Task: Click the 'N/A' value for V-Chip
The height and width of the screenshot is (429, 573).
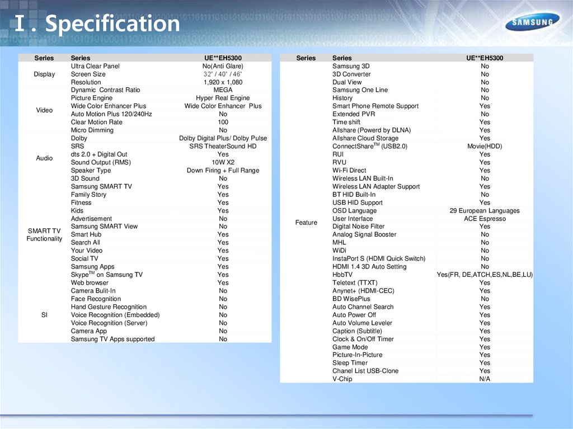Action: [485, 379]
